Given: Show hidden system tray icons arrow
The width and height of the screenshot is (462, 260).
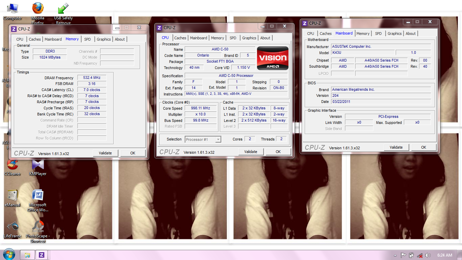Looking at the screenshot, I should pos(395,255).
